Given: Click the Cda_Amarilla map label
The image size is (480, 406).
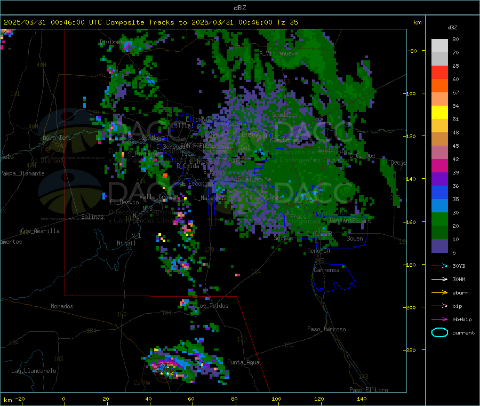Looking at the screenshot, I should pos(40,231).
